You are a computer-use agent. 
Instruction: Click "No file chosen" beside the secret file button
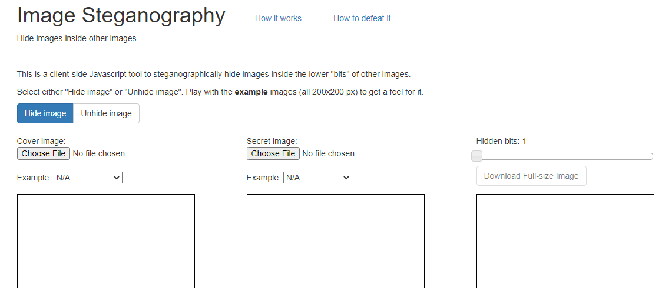coord(329,153)
